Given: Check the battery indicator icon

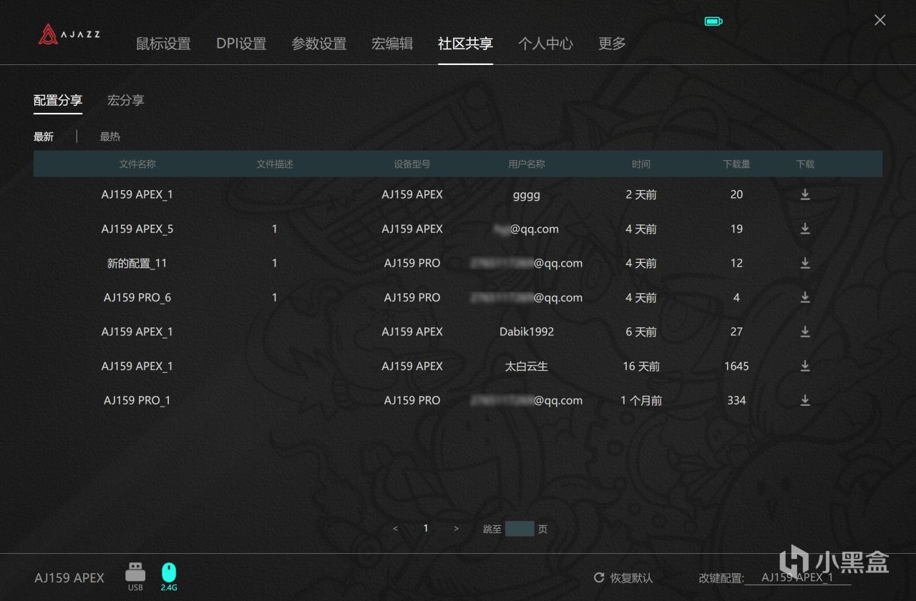Looking at the screenshot, I should click(x=713, y=21).
